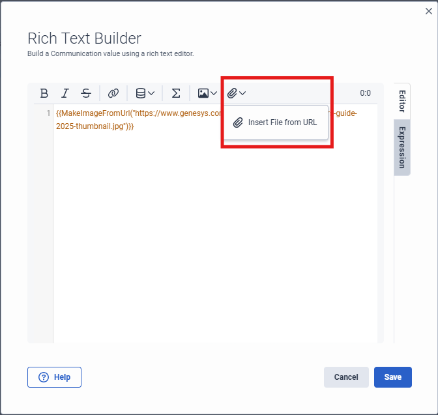Select the Editor tab
The image size is (438, 415).
(402, 101)
